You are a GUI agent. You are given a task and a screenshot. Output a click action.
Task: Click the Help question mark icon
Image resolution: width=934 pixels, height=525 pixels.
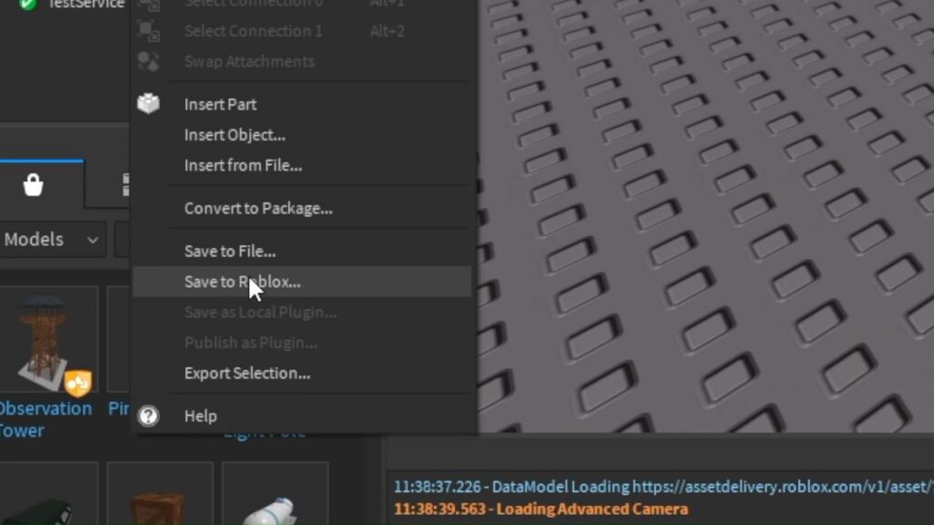point(149,416)
